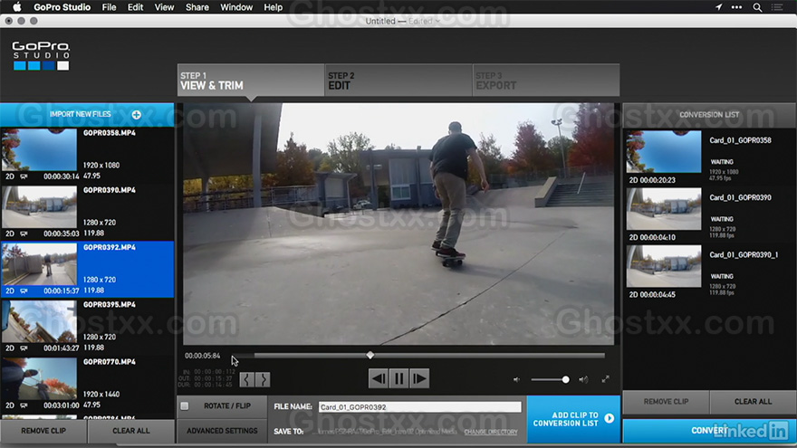
Task: Click Import New Files button
Action: tap(87, 115)
